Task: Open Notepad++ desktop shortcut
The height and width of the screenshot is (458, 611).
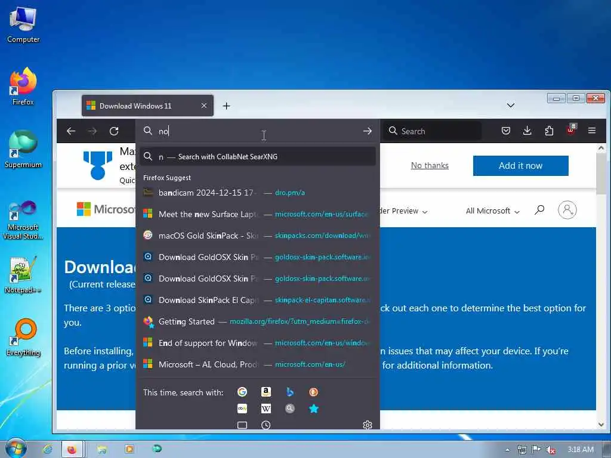Action: [x=23, y=275]
